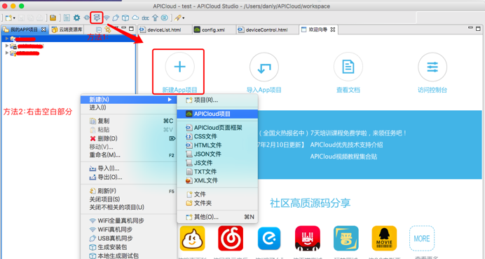
Task: Open the config.xml editor tab
Action: 214,29
